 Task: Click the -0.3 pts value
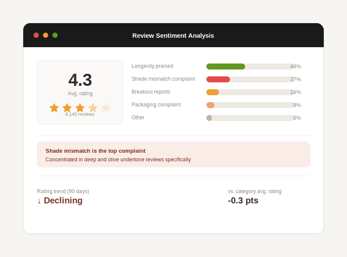pyautogui.click(x=243, y=200)
